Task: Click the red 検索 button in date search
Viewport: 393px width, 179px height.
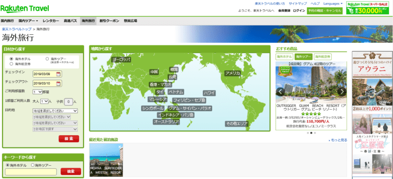Action: [x=69, y=139]
